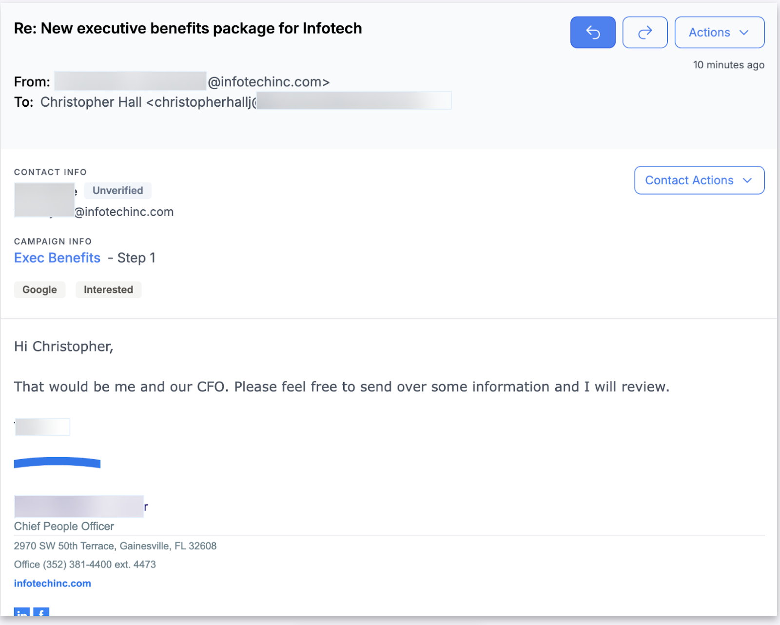Select the Interested tag

click(x=108, y=290)
